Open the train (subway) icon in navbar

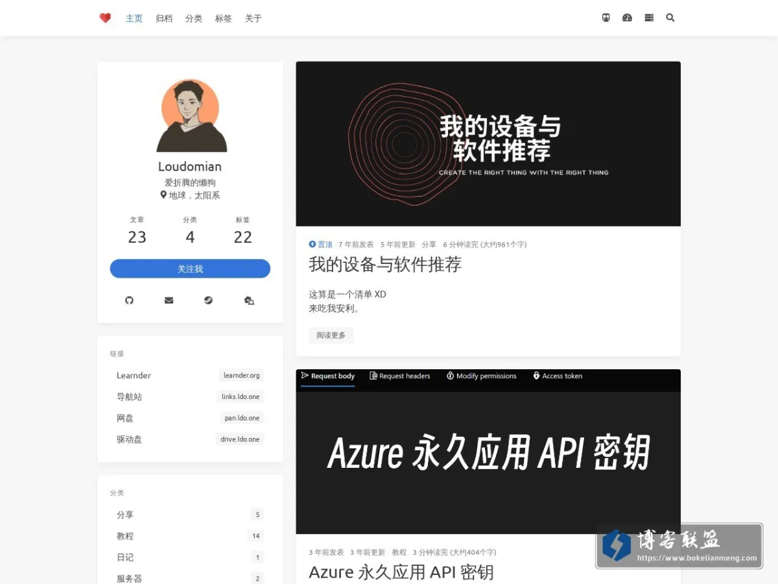click(x=606, y=18)
